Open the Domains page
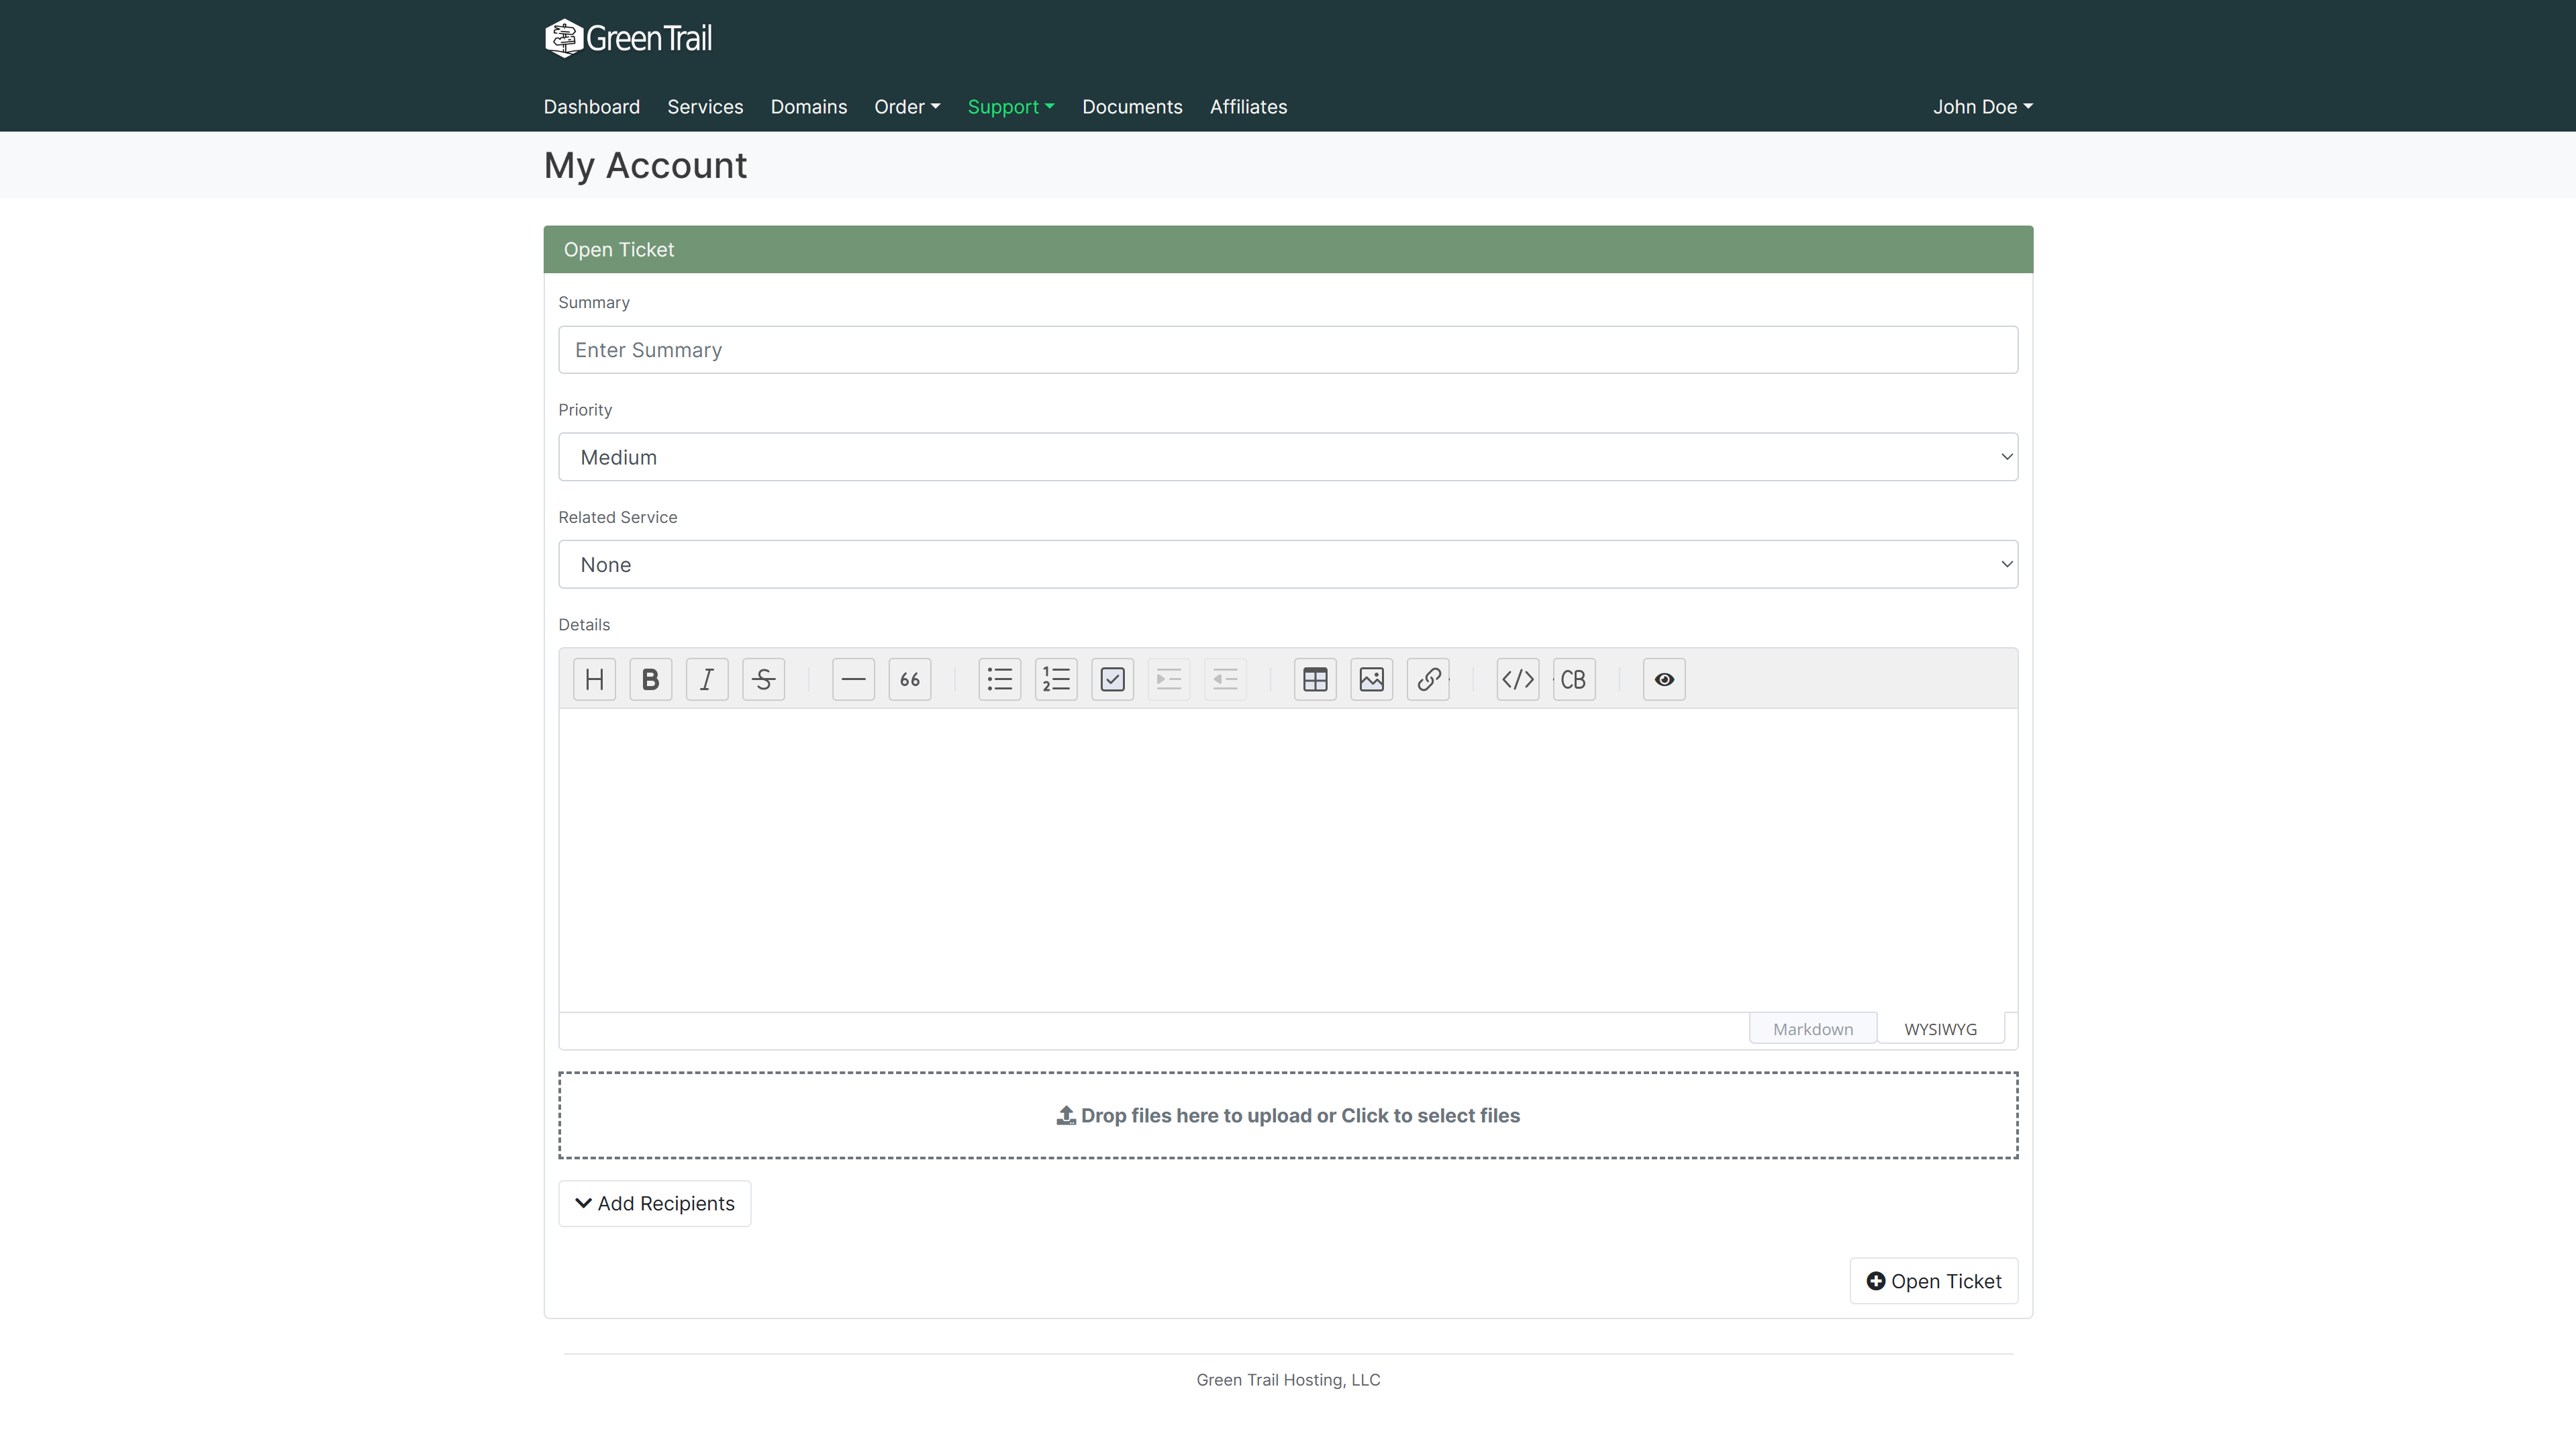 pos(808,107)
